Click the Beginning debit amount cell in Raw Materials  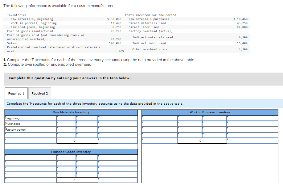pos(66,118)
